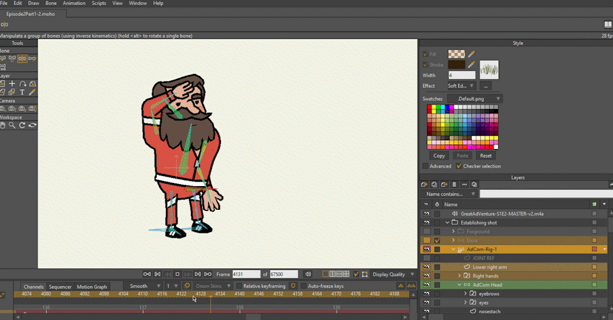The height and width of the screenshot is (320, 613).
Task: Uncheck the Dave layer checkbox
Action: coord(437,240)
